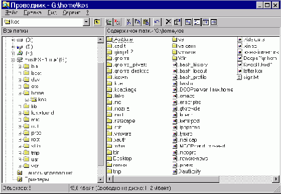Select the .Xauthority file icon
The width and height of the screenshot is (281, 194).
(x=175, y=171)
